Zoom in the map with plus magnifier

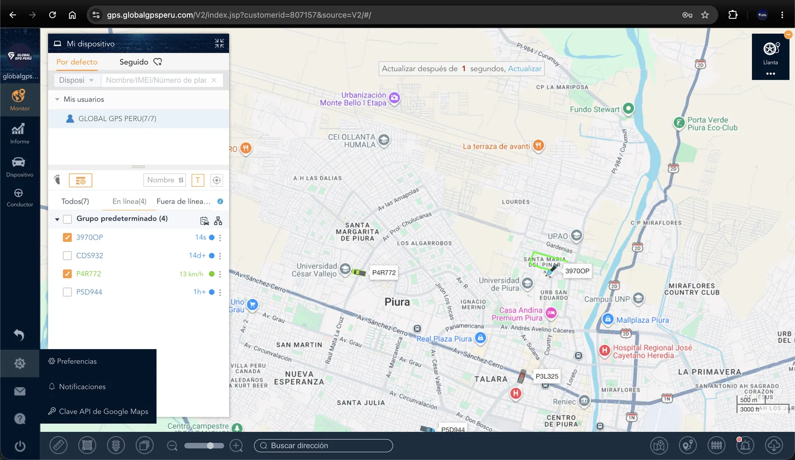pos(237,446)
